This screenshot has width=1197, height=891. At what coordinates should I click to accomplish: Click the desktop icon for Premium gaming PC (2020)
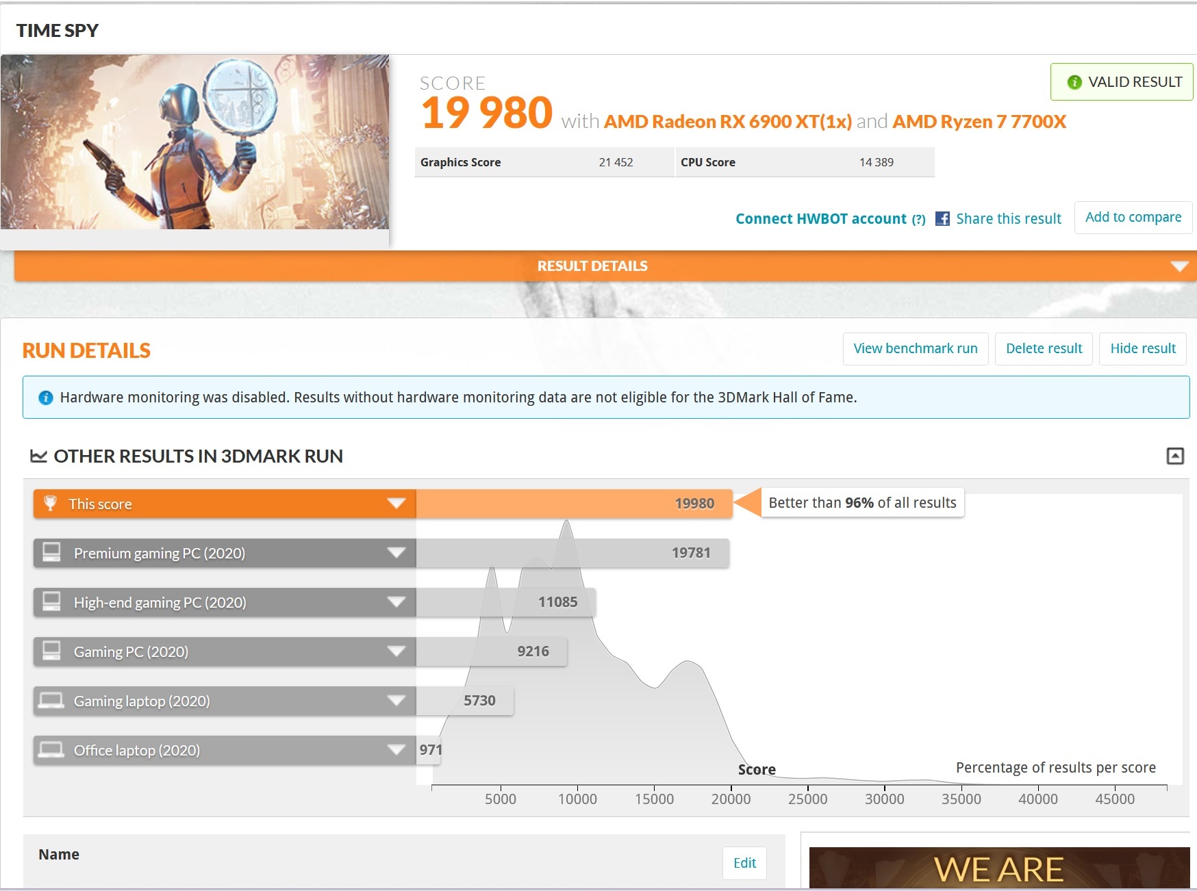pyautogui.click(x=51, y=552)
